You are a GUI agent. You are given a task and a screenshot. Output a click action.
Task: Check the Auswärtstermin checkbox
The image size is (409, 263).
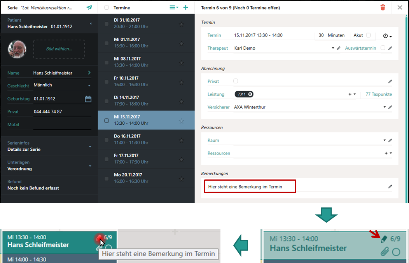coord(383,48)
